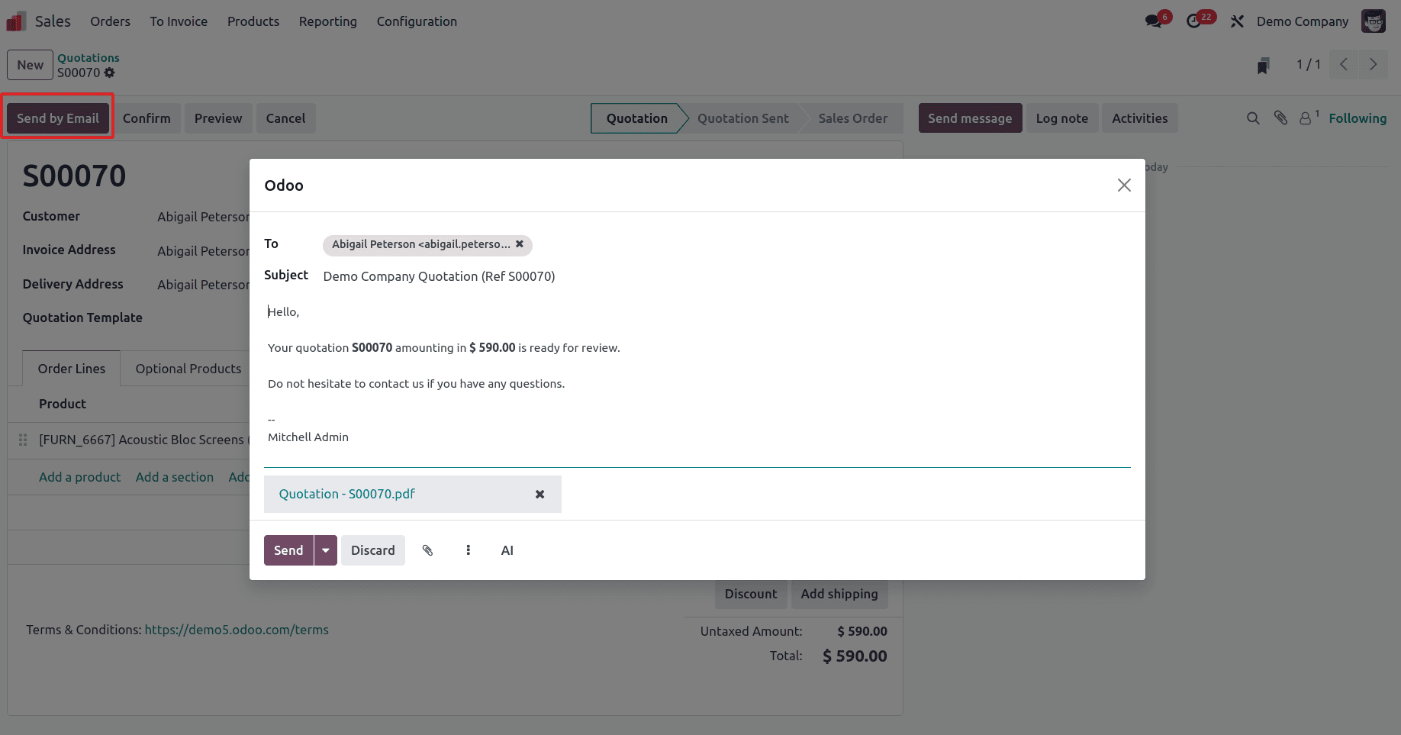Open the user avatar menu
This screenshot has width=1401, height=735.
1374,21
